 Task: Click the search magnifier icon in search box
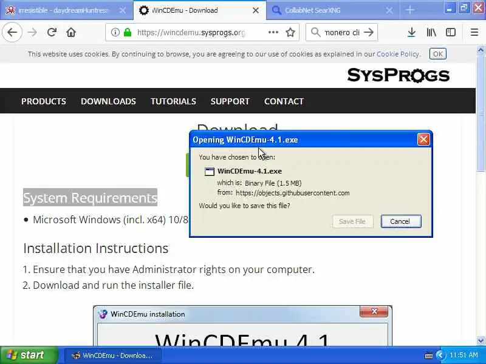[315, 32]
